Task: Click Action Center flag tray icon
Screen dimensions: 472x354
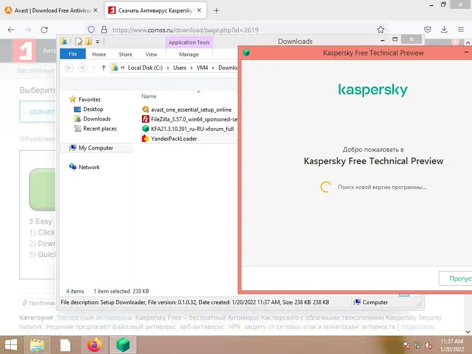Action: pyautogui.click(x=406, y=345)
